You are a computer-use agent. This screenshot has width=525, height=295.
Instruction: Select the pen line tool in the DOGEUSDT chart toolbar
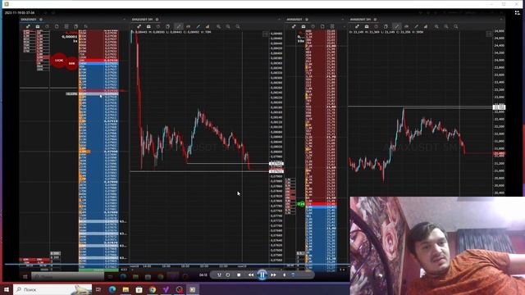(198, 26)
